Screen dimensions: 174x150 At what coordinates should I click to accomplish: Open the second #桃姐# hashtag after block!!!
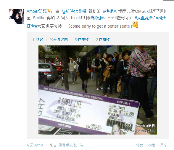[x=97, y=18]
